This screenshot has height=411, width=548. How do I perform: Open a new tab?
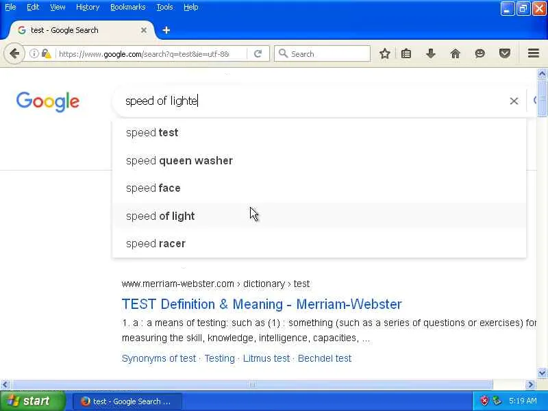pos(166,30)
